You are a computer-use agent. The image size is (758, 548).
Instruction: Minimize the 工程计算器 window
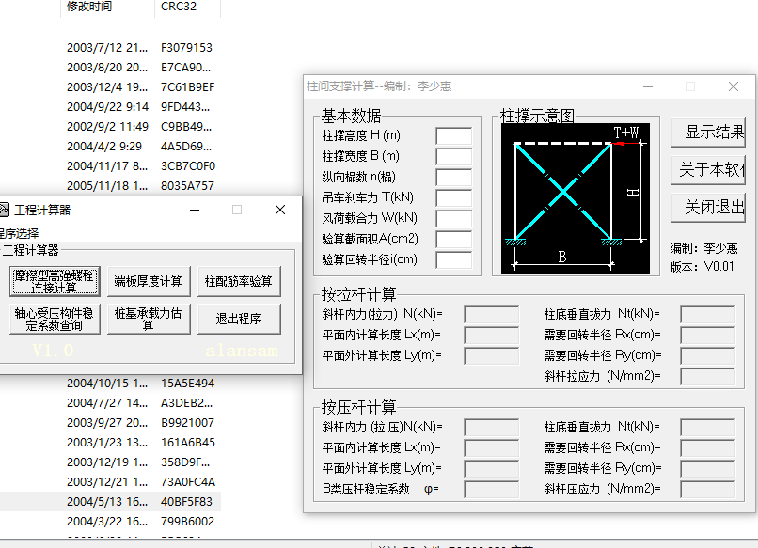[x=194, y=210]
